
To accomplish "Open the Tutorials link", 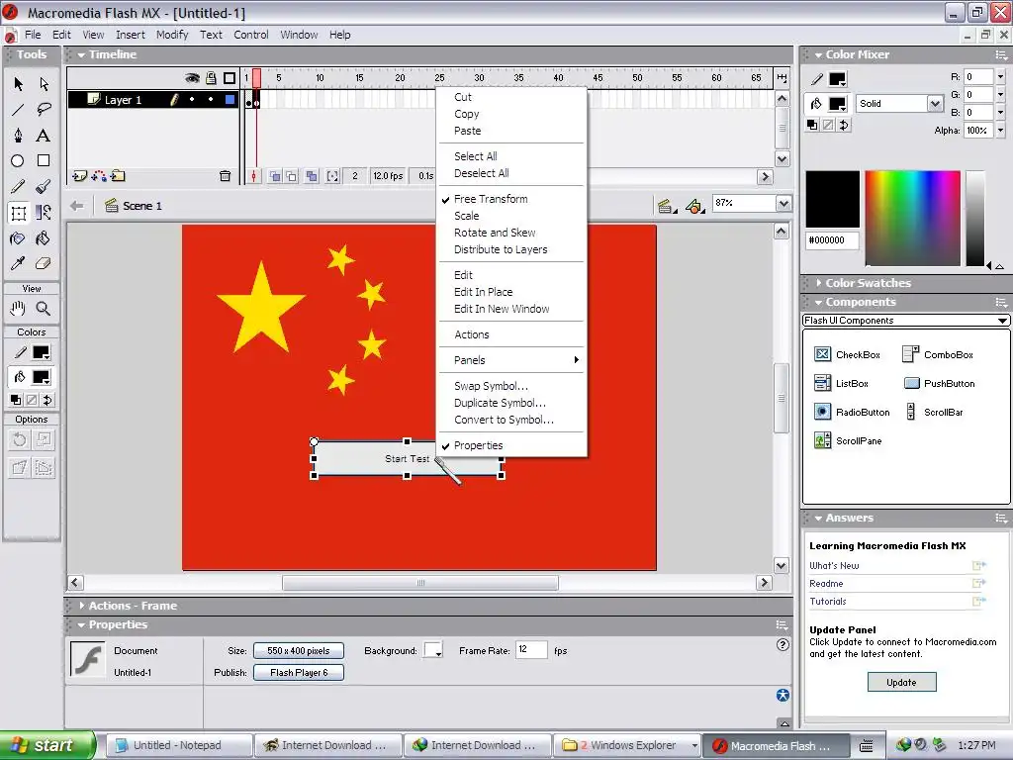I will coord(828,601).
